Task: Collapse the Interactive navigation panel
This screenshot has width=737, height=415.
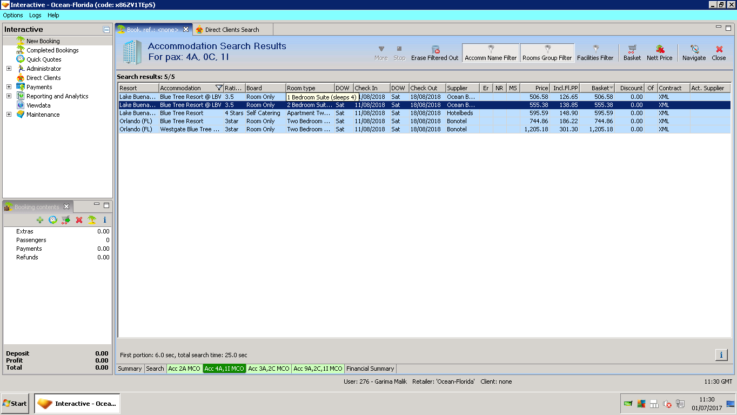Action: (x=106, y=30)
